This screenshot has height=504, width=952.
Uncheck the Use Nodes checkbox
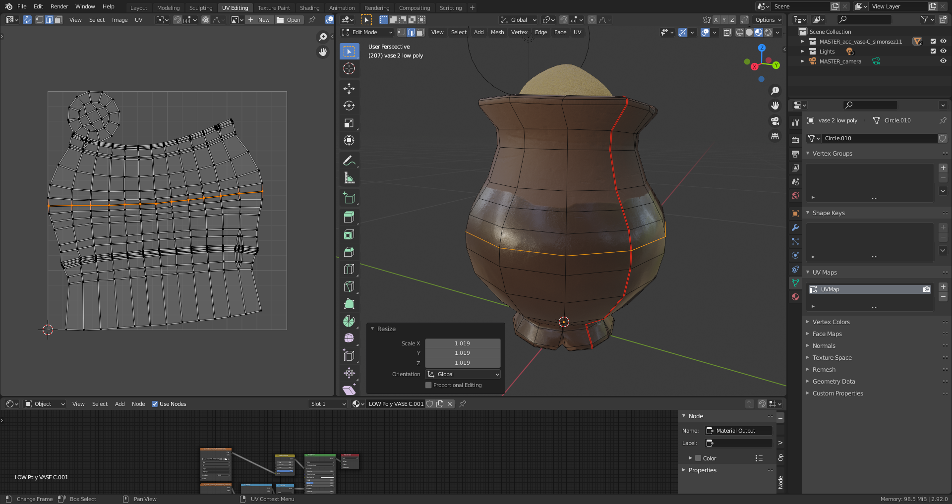[x=155, y=404]
